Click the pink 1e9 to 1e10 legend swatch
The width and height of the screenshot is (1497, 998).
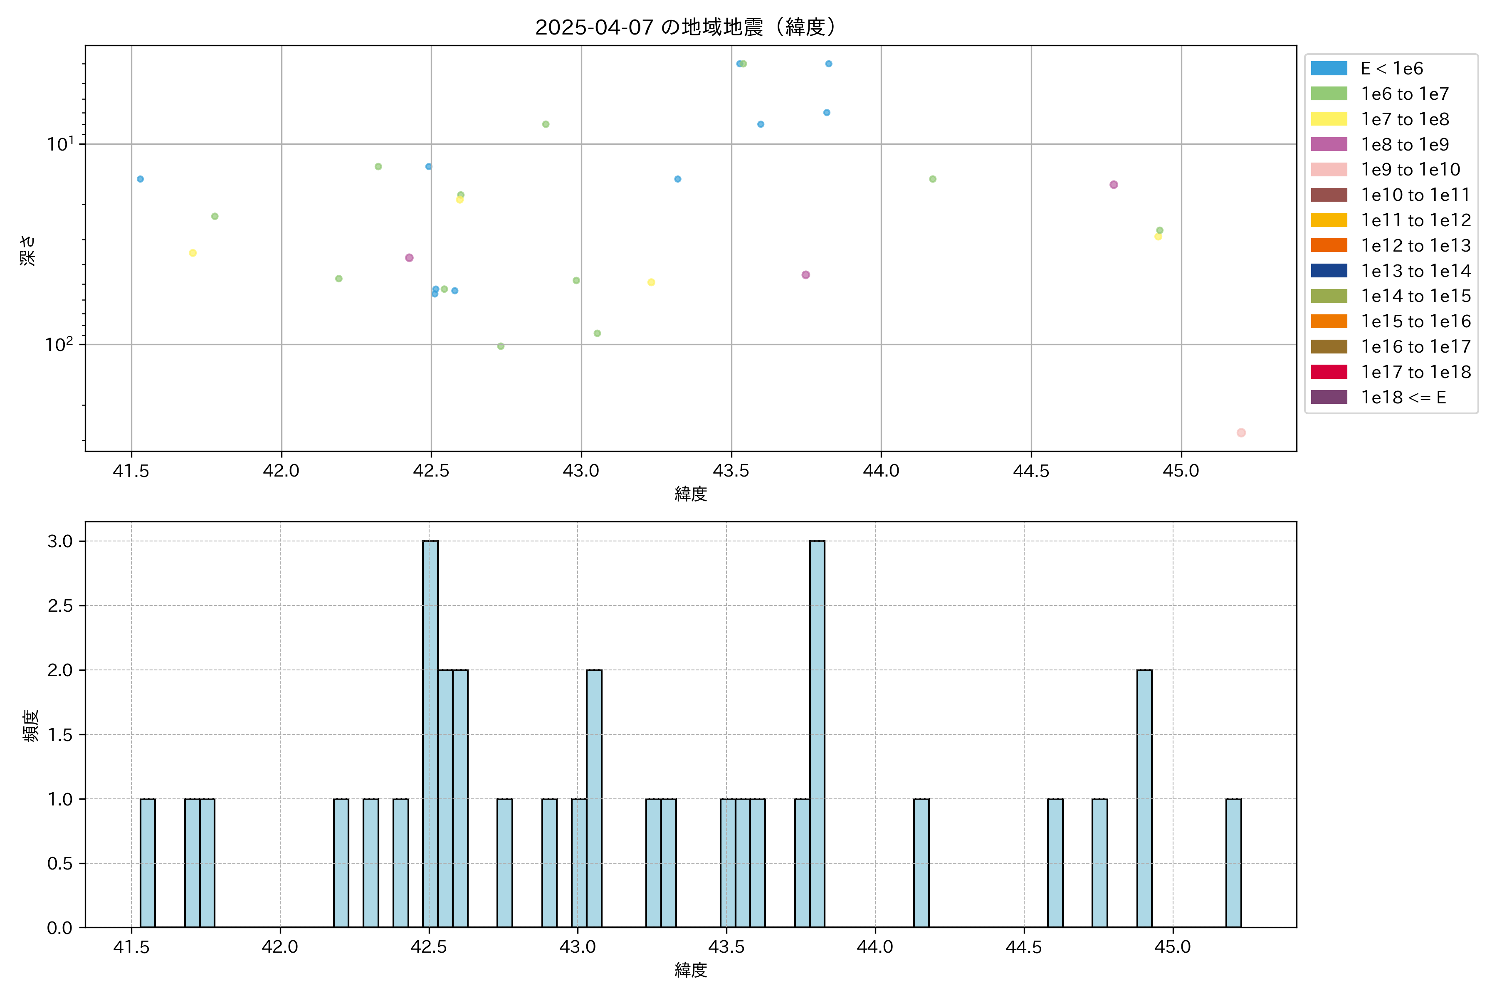coord(1329,170)
